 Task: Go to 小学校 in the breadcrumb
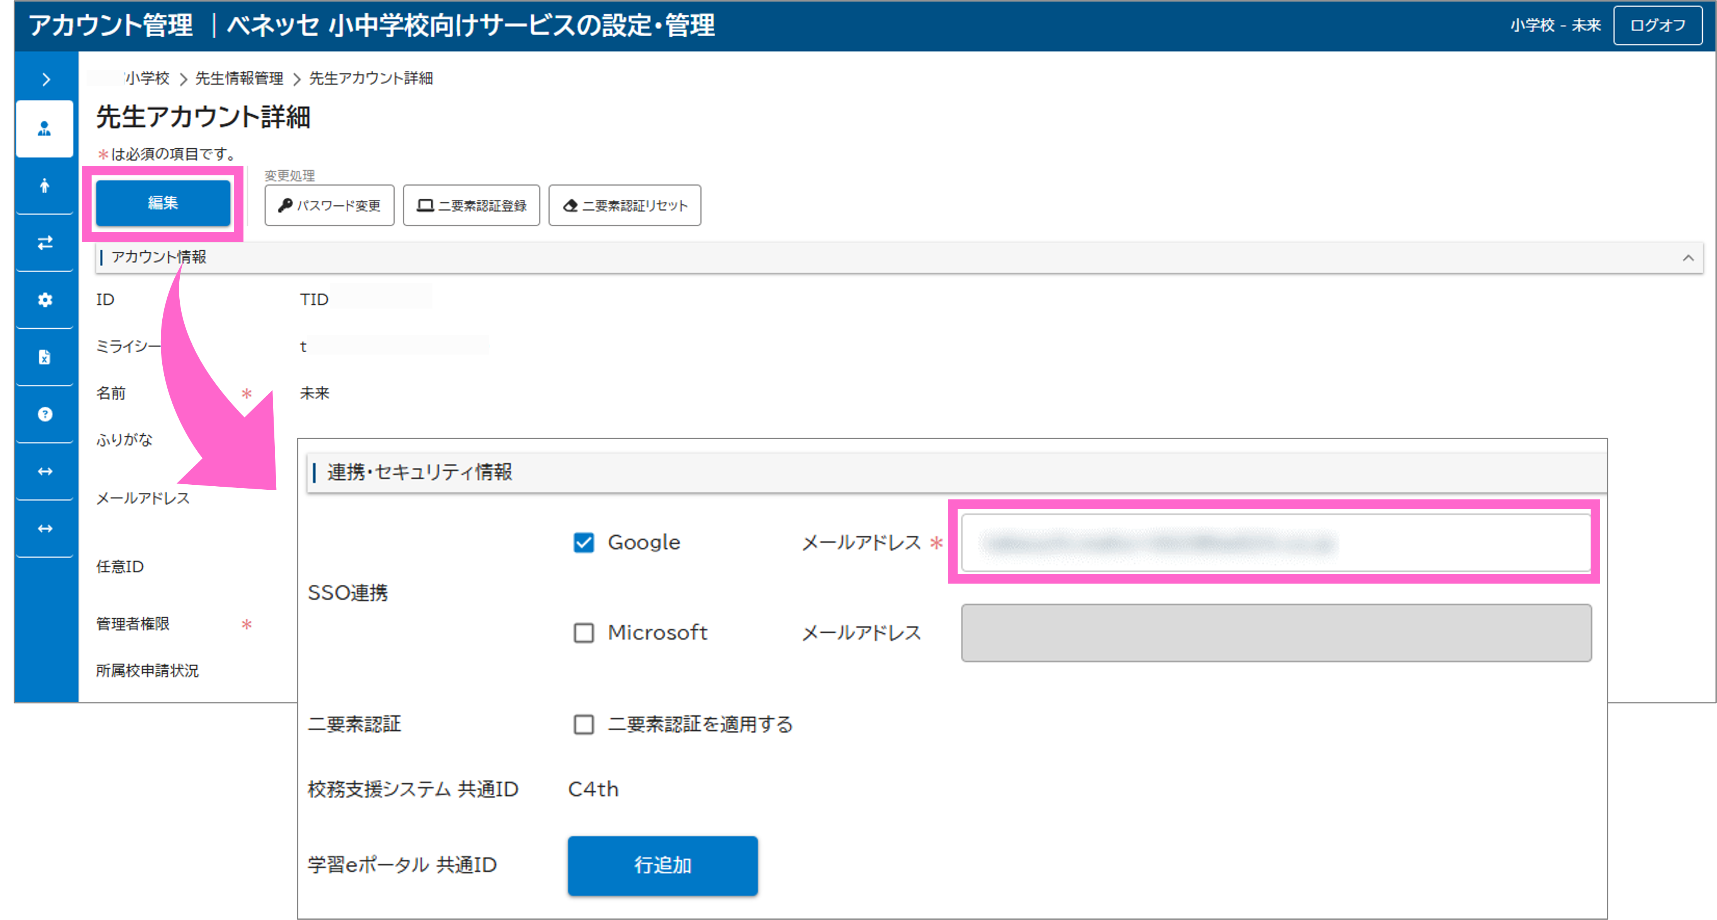pyautogui.click(x=146, y=79)
